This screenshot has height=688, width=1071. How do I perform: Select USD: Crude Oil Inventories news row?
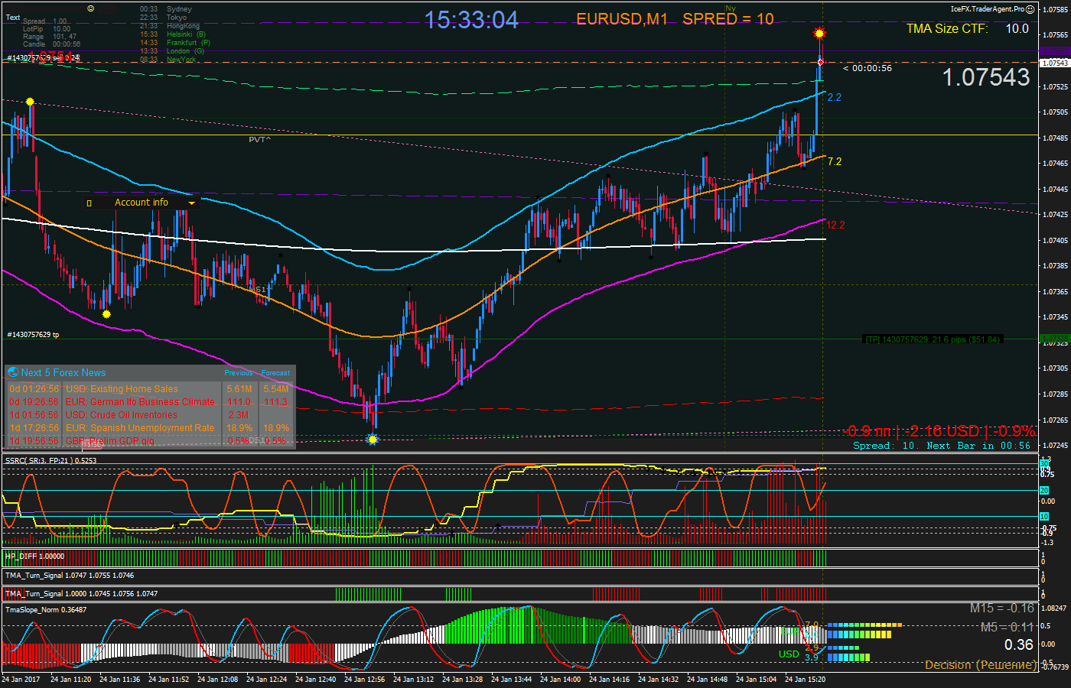(150, 415)
